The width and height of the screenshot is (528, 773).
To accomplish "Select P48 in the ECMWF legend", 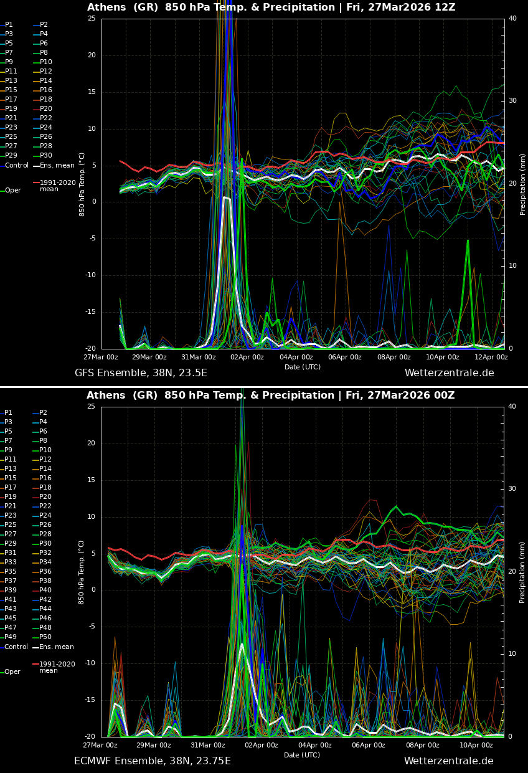I will pos(45,628).
